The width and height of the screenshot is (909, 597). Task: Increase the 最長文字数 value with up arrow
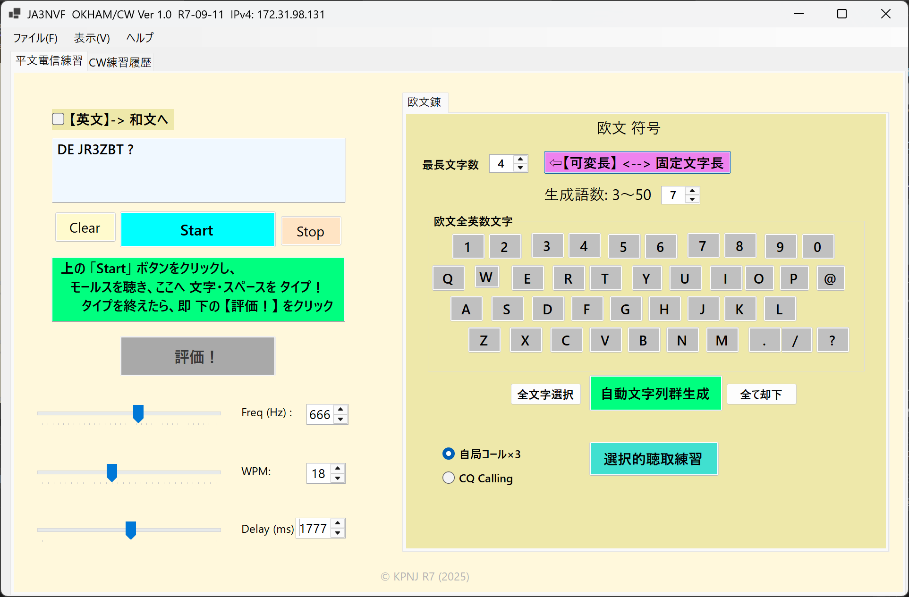(520, 160)
